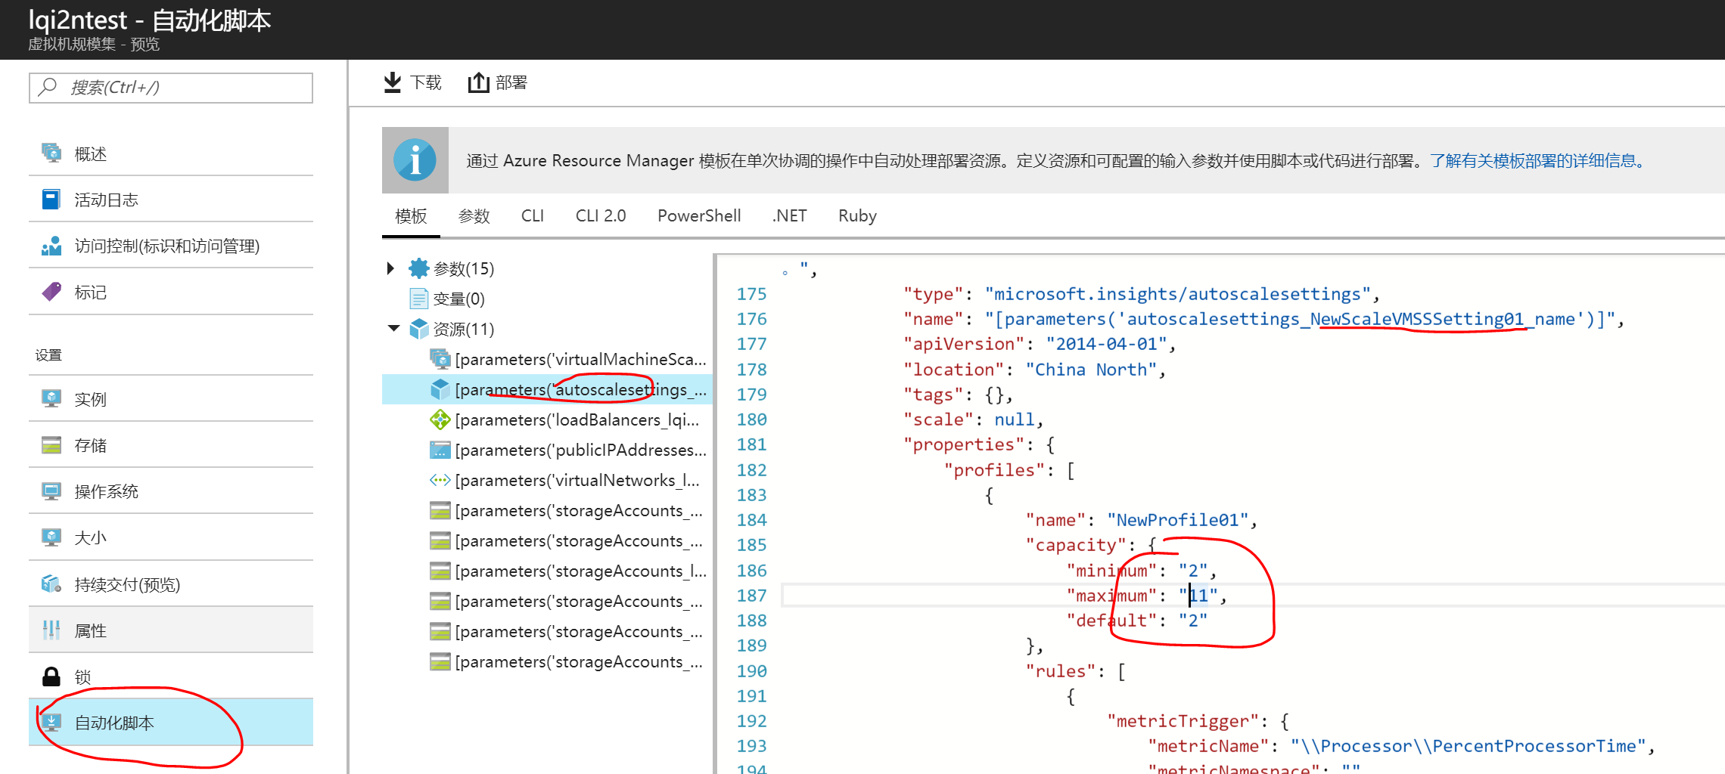Open 自动化脚本 automation script menu item
Viewport: 1725px width, 774px height.
coord(113,723)
